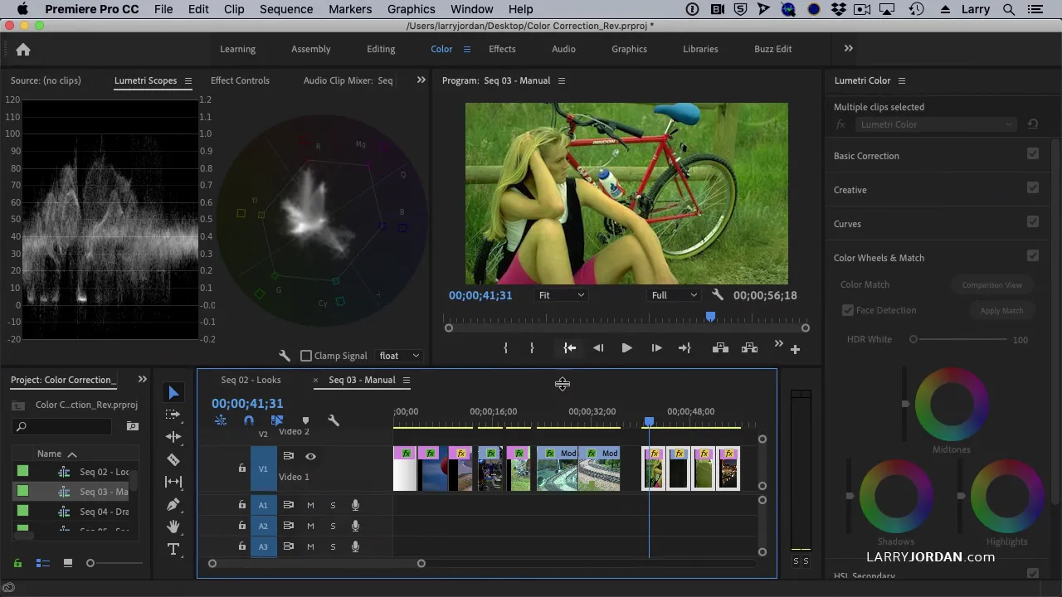This screenshot has width=1062, height=597.
Task: Switch to the Effects workspace
Action: click(502, 49)
